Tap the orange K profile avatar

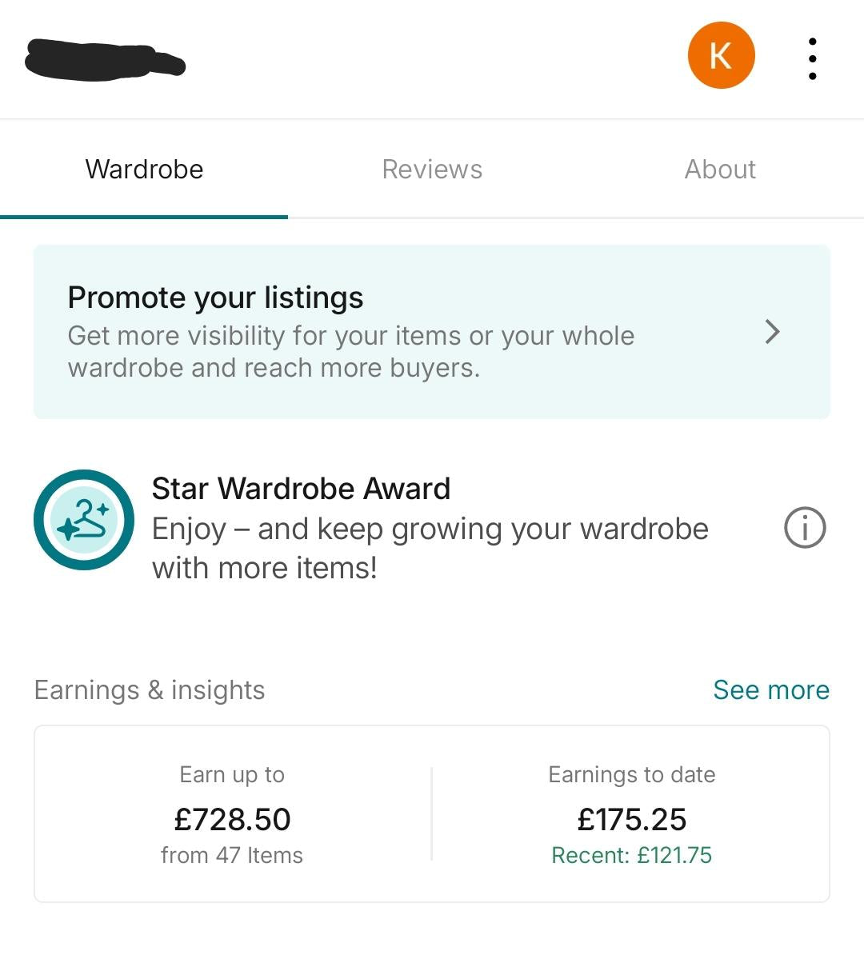[721, 55]
